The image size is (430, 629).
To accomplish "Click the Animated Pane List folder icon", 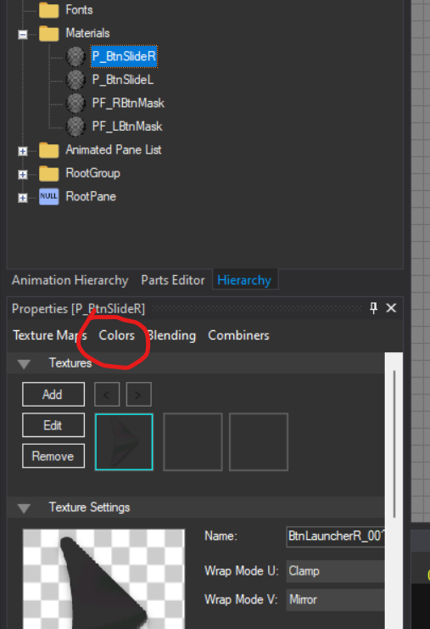I will click(49, 150).
